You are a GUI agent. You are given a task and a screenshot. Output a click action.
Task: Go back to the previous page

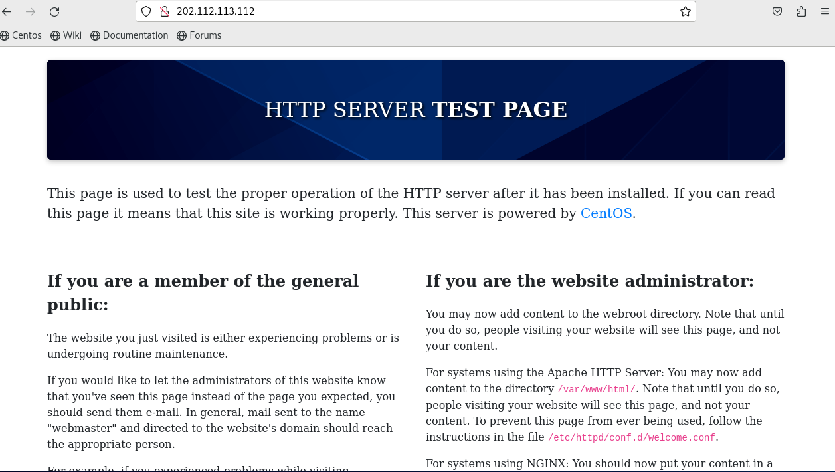(x=7, y=11)
